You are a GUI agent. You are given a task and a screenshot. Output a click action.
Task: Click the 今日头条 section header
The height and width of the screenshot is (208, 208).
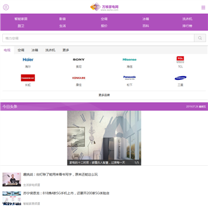pos(10,106)
